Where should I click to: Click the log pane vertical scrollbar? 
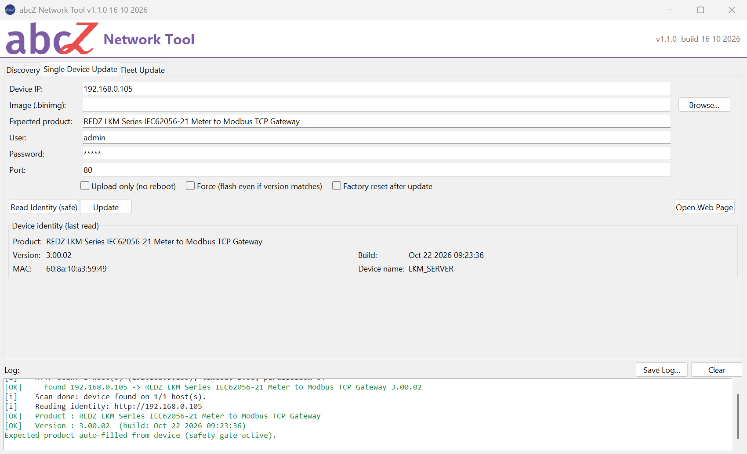tap(738, 416)
